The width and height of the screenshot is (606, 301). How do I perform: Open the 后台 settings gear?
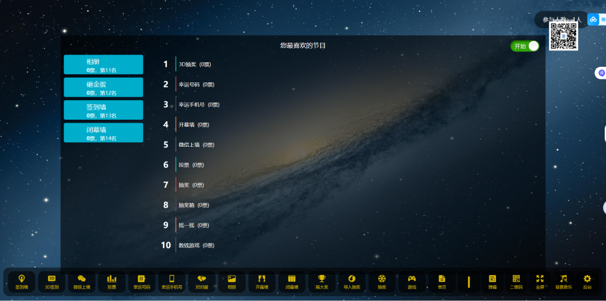pos(587,281)
